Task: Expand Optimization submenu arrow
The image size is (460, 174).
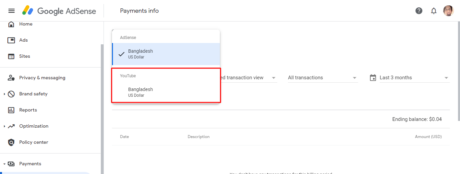Action: pyautogui.click(x=4, y=126)
